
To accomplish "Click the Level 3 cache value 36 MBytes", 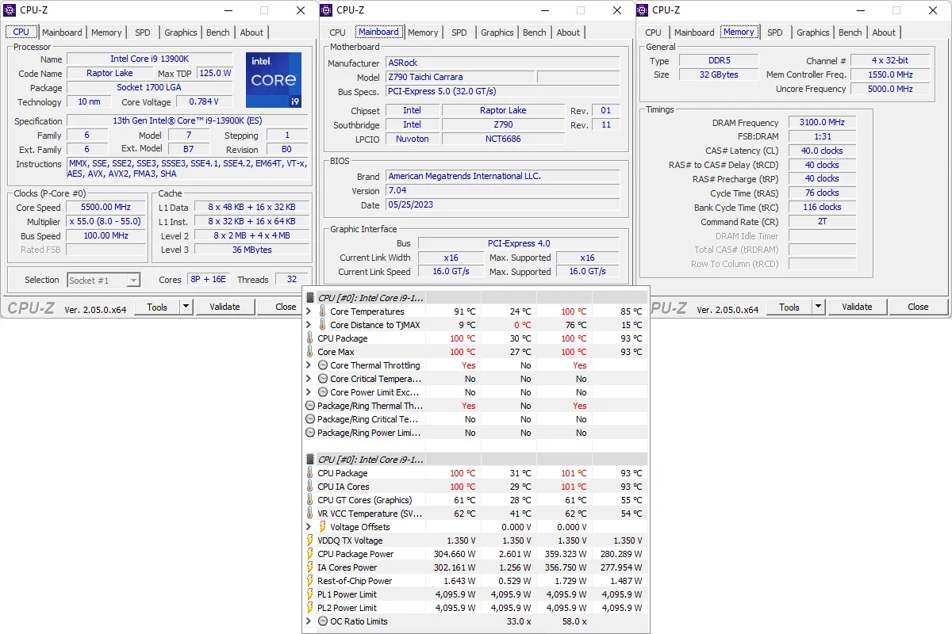I will click(251, 250).
